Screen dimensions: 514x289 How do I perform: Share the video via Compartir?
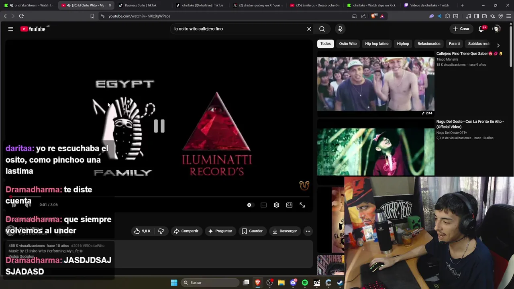click(186, 231)
